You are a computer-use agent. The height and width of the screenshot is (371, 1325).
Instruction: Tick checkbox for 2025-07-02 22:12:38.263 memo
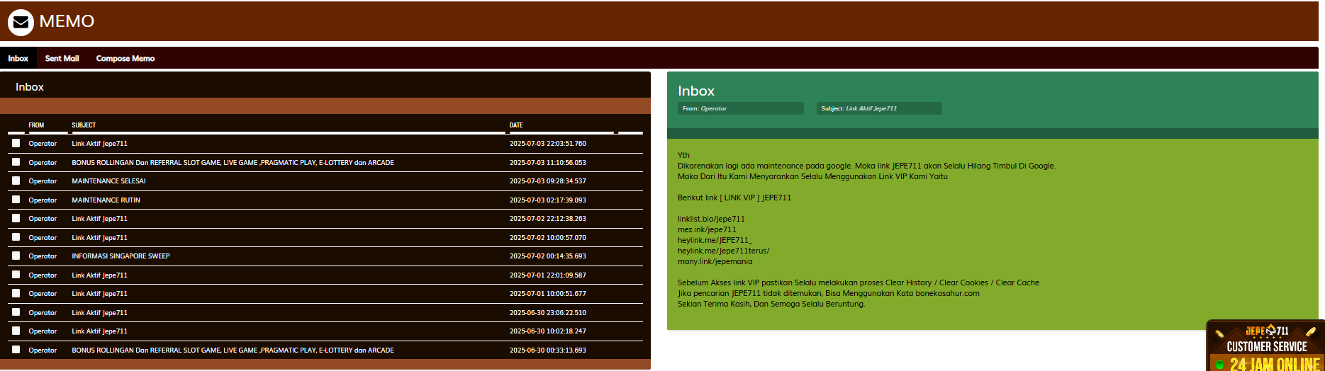(x=16, y=218)
